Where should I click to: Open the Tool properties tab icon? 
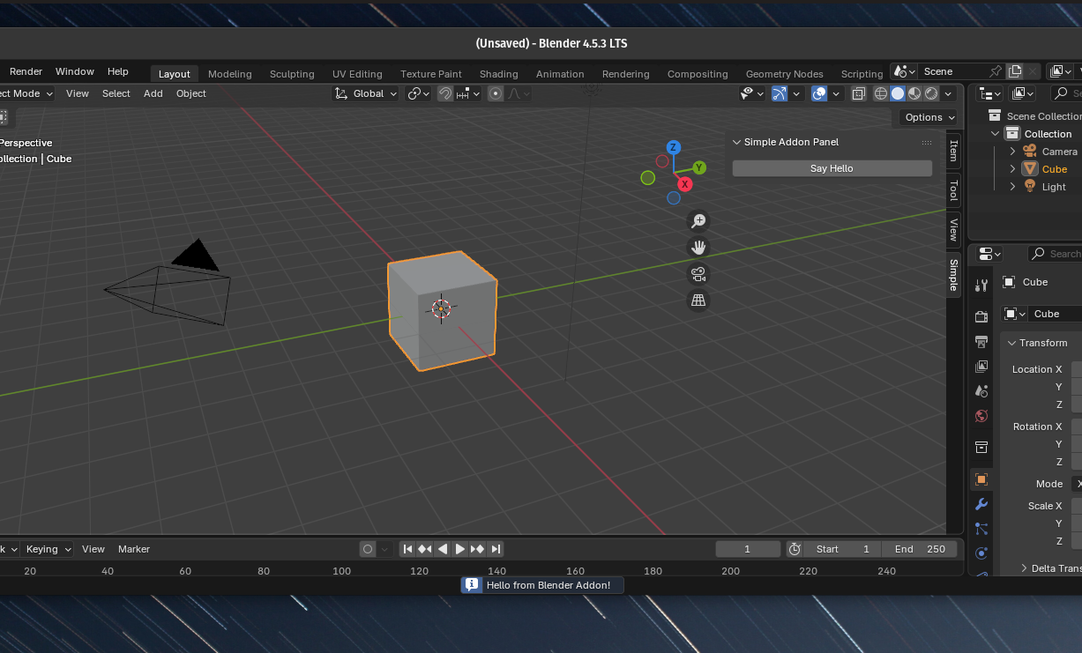pyautogui.click(x=981, y=285)
